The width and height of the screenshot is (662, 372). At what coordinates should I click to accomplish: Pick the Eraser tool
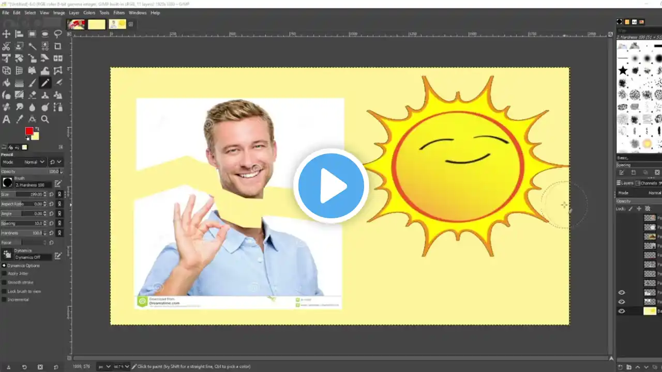[x=32, y=95]
